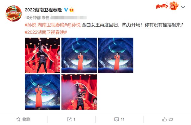Click the blue verified V badge

(x=66, y=10)
